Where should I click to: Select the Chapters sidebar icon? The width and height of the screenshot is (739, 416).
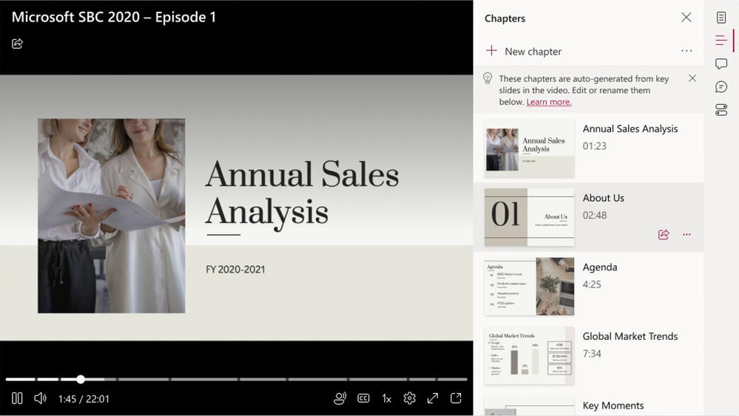tap(721, 41)
